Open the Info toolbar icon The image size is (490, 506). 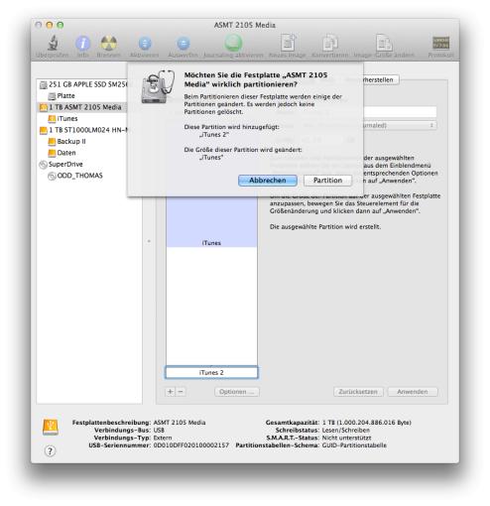[82, 43]
